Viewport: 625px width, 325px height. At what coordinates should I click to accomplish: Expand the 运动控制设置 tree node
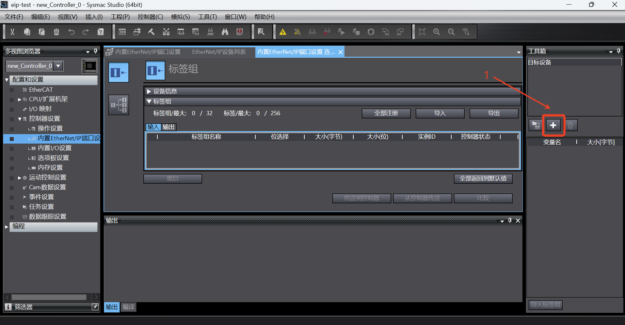click(20, 178)
